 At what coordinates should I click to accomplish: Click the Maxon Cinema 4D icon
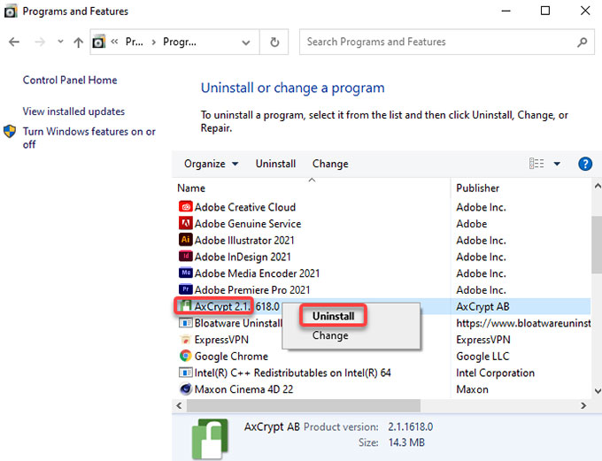pos(185,388)
